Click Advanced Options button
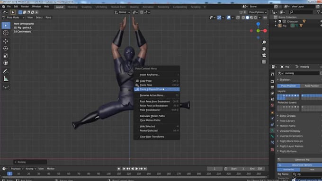Screen dimensions: 322x181 (300, 165)
